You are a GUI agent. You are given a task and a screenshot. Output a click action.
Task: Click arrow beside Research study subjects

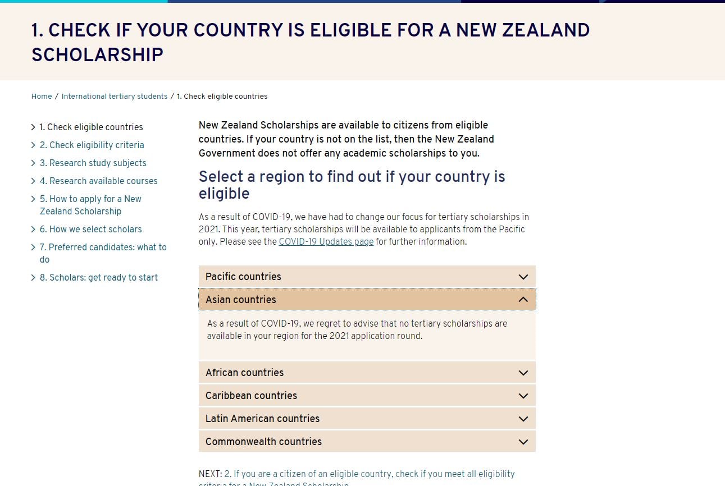click(x=33, y=163)
